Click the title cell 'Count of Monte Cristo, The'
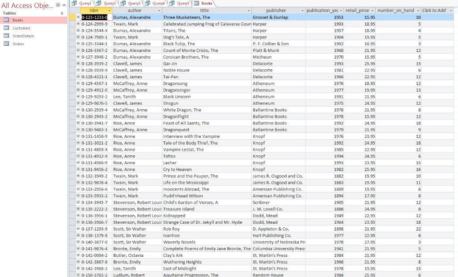The height and width of the screenshot is (277, 458). coord(206,50)
